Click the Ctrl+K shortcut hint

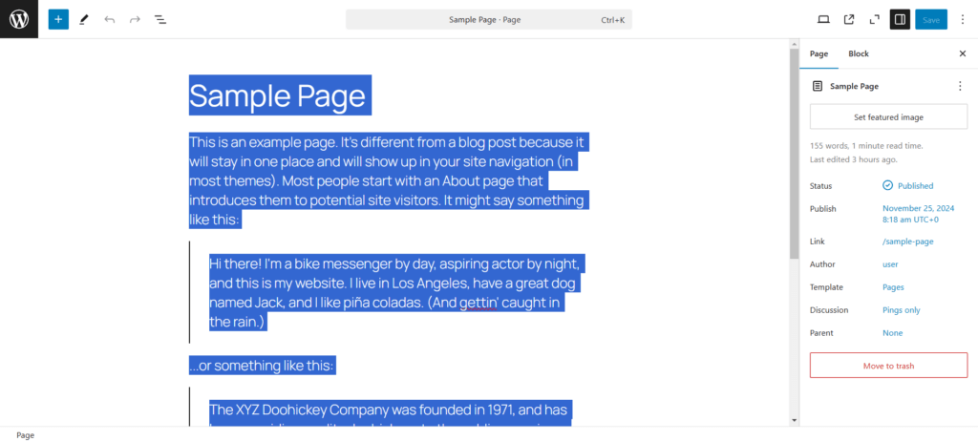[x=613, y=20]
